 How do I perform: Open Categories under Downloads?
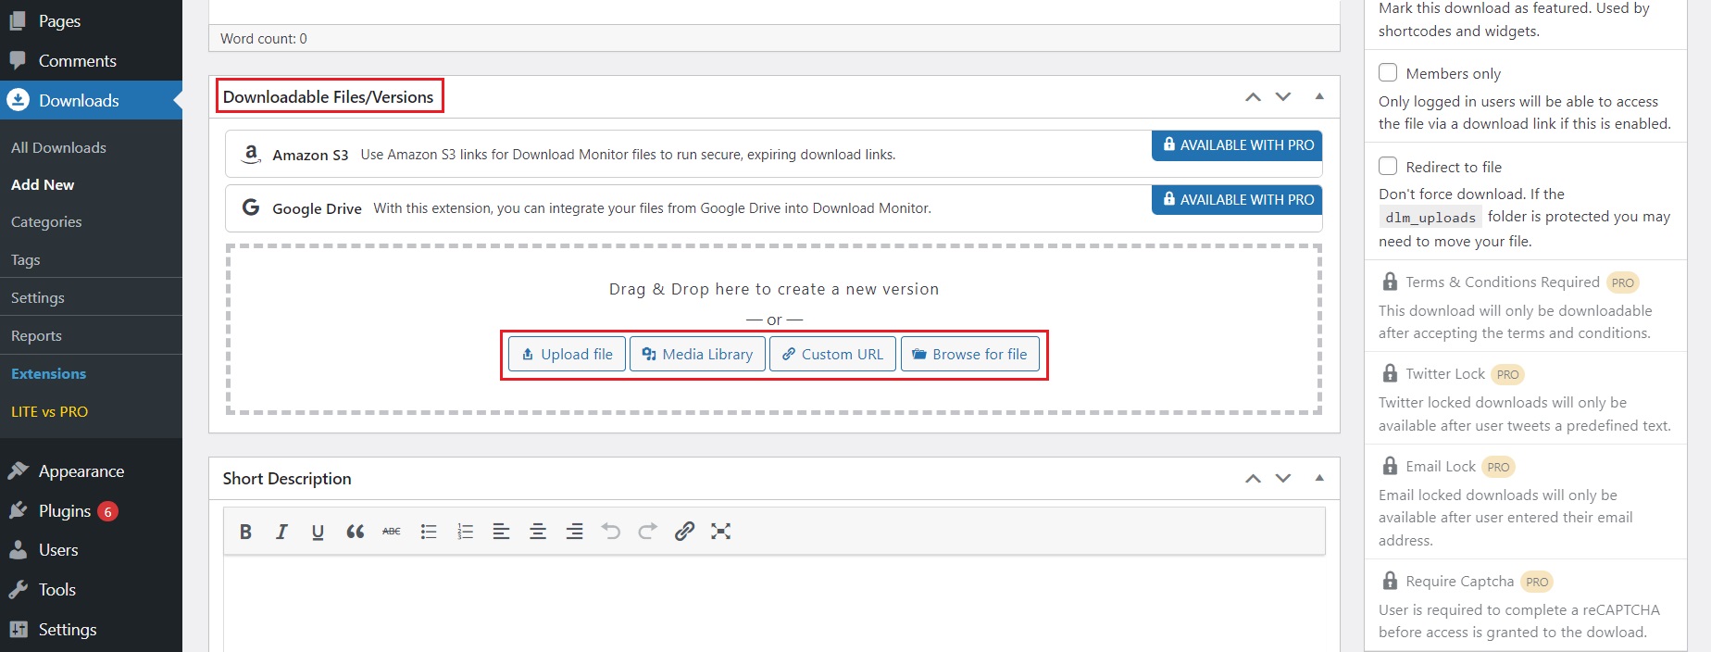coord(46,222)
